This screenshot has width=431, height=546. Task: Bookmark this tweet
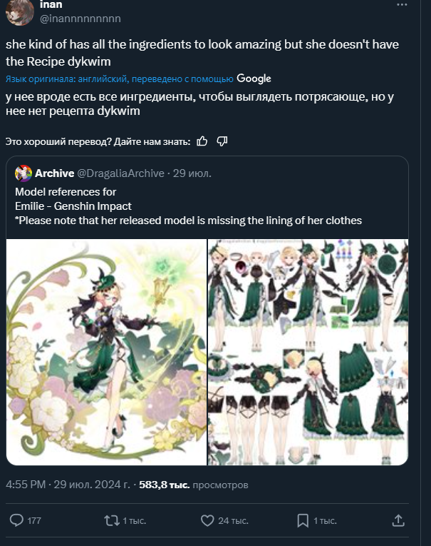click(x=303, y=520)
